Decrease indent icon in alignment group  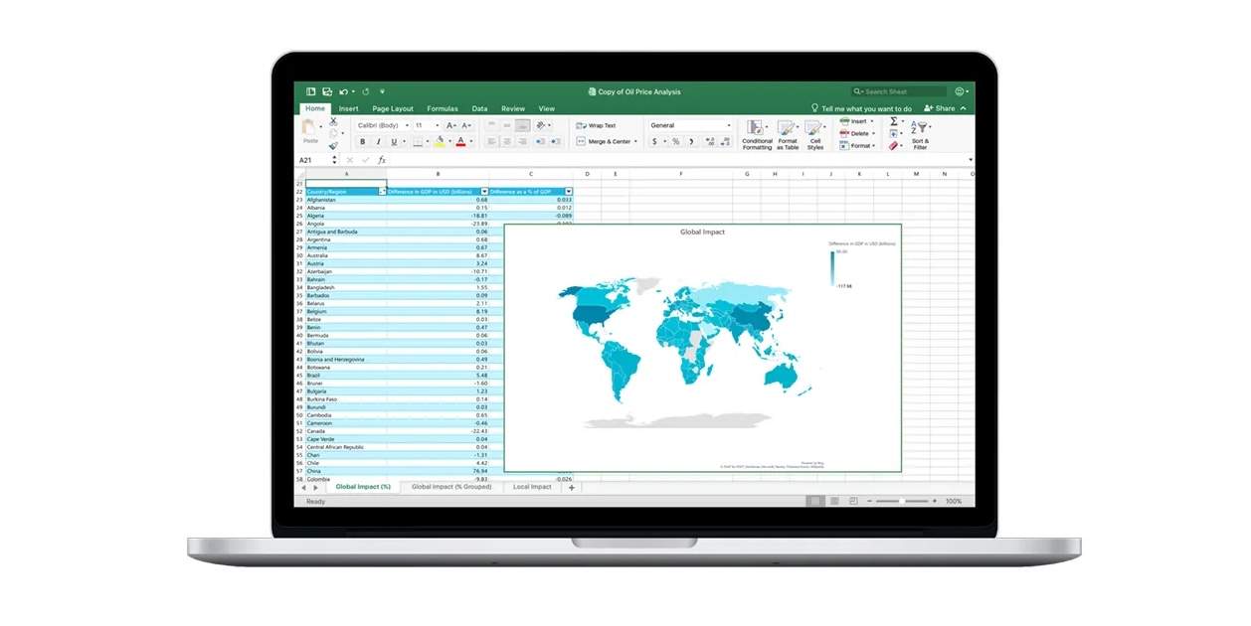[x=540, y=142]
